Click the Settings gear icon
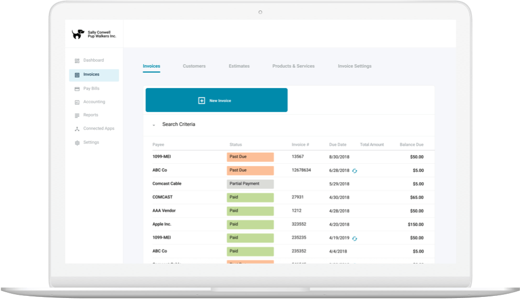Viewport: 520px width, 299px height. [x=77, y=143]
